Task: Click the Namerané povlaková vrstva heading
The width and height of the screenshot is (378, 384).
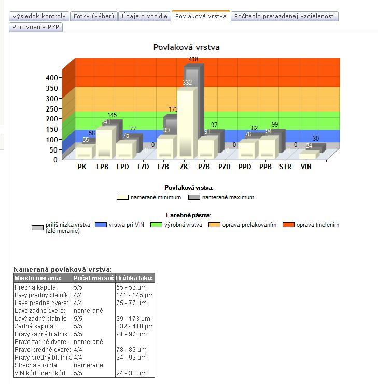Action: (x=63, y=270)
